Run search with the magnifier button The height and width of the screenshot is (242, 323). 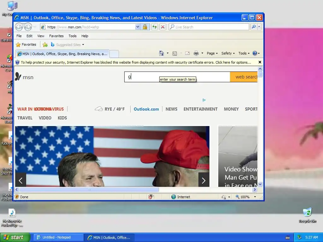click(x=254, y=27)
